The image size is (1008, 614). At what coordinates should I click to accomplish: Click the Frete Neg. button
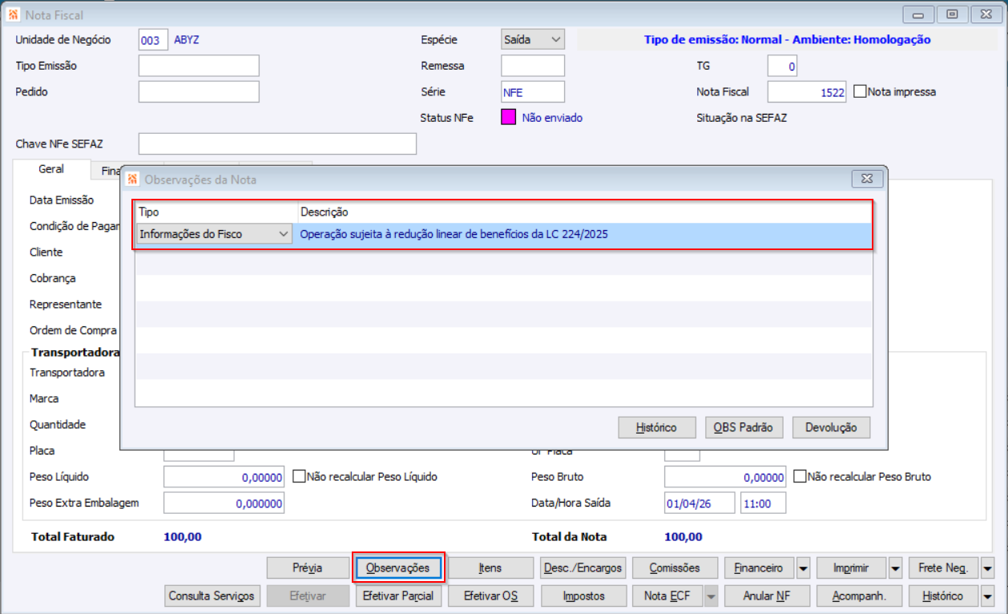tap(944, 568)
